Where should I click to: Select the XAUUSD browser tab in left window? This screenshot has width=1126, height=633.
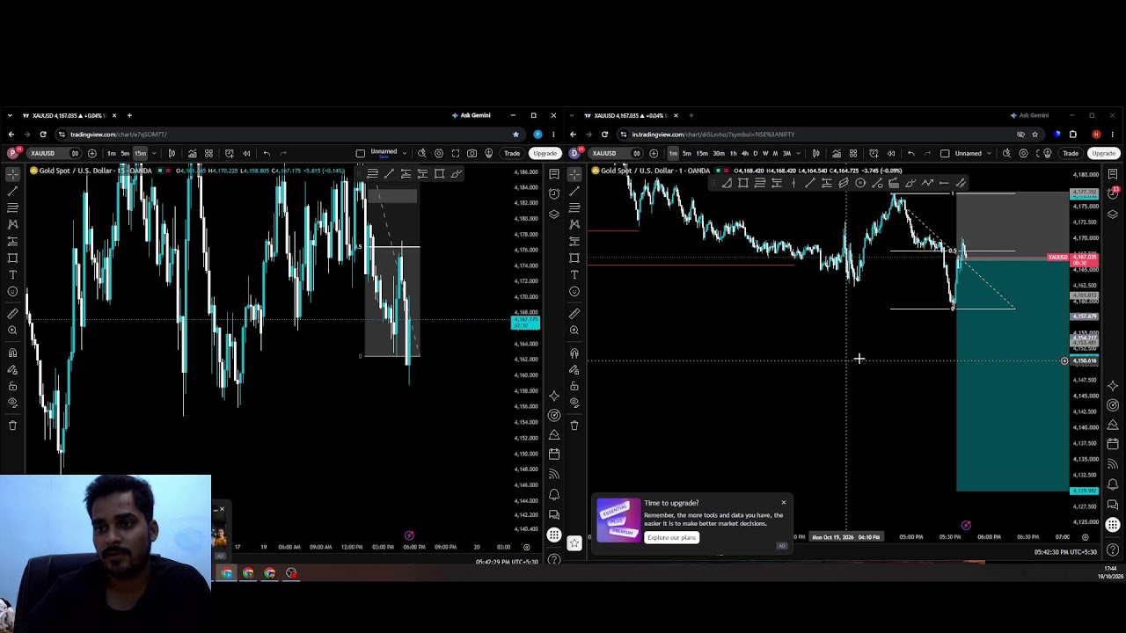69,115
